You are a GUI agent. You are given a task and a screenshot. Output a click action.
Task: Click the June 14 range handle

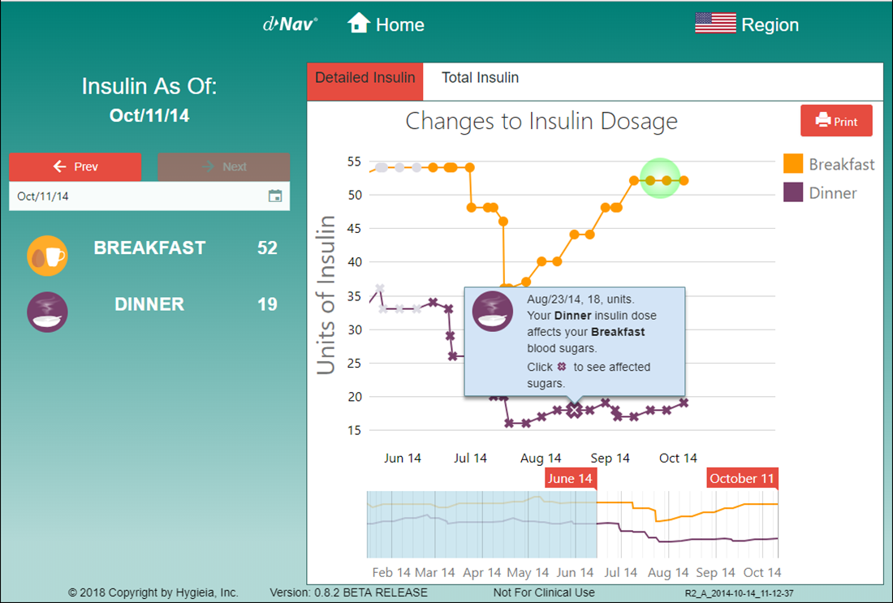(x=570, y=478)
